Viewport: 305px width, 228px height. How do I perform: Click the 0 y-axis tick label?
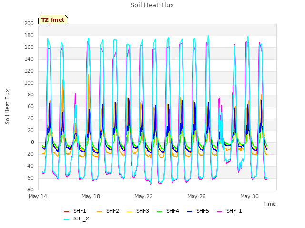tap(32, 142)
